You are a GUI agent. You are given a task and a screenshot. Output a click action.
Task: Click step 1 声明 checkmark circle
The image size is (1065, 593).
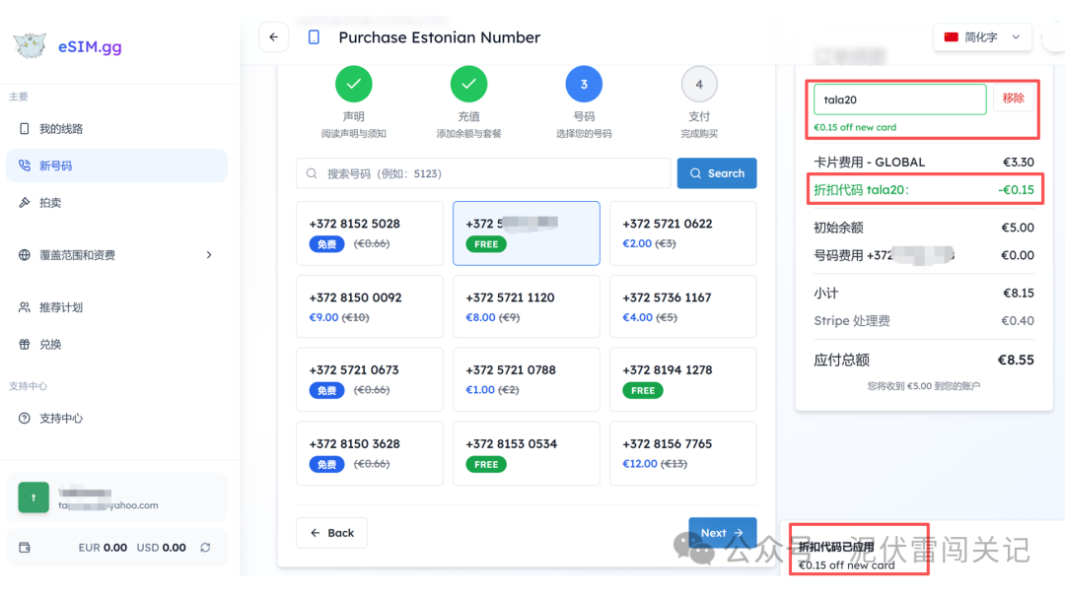click(354, 84)
